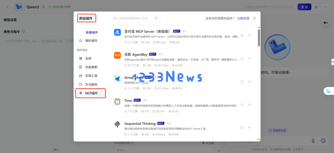Expand the Sequential Thinking tools list

coord(250,128)
